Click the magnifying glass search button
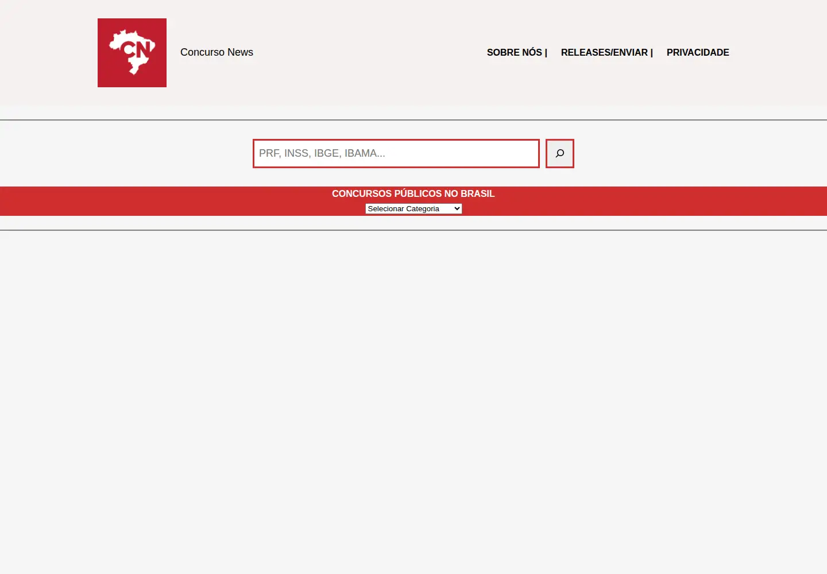 [560, 153]
